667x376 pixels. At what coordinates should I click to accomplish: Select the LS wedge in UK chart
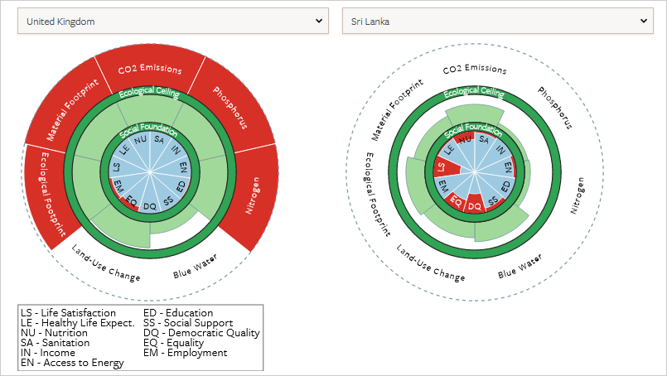click(x=115, y=167)
